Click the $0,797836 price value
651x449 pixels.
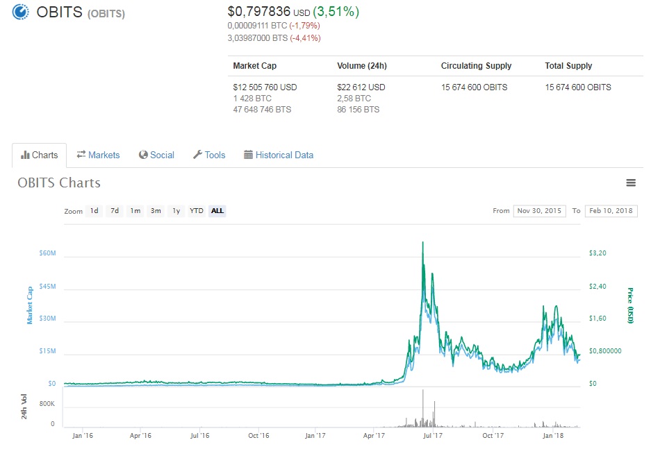pos(258,12)
